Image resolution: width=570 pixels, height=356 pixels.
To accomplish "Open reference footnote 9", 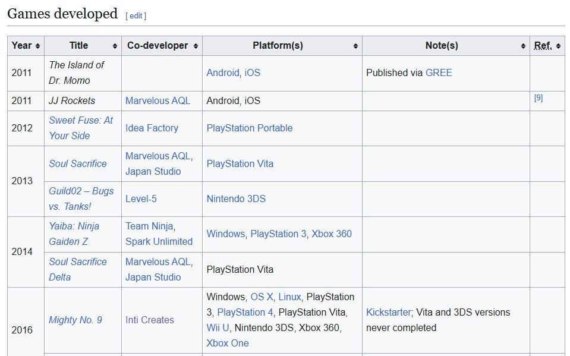I will 538,98.
